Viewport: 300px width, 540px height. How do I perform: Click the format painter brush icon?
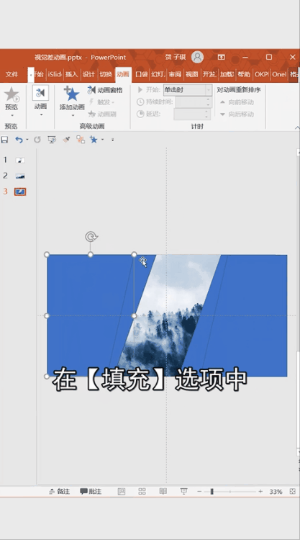66,140
